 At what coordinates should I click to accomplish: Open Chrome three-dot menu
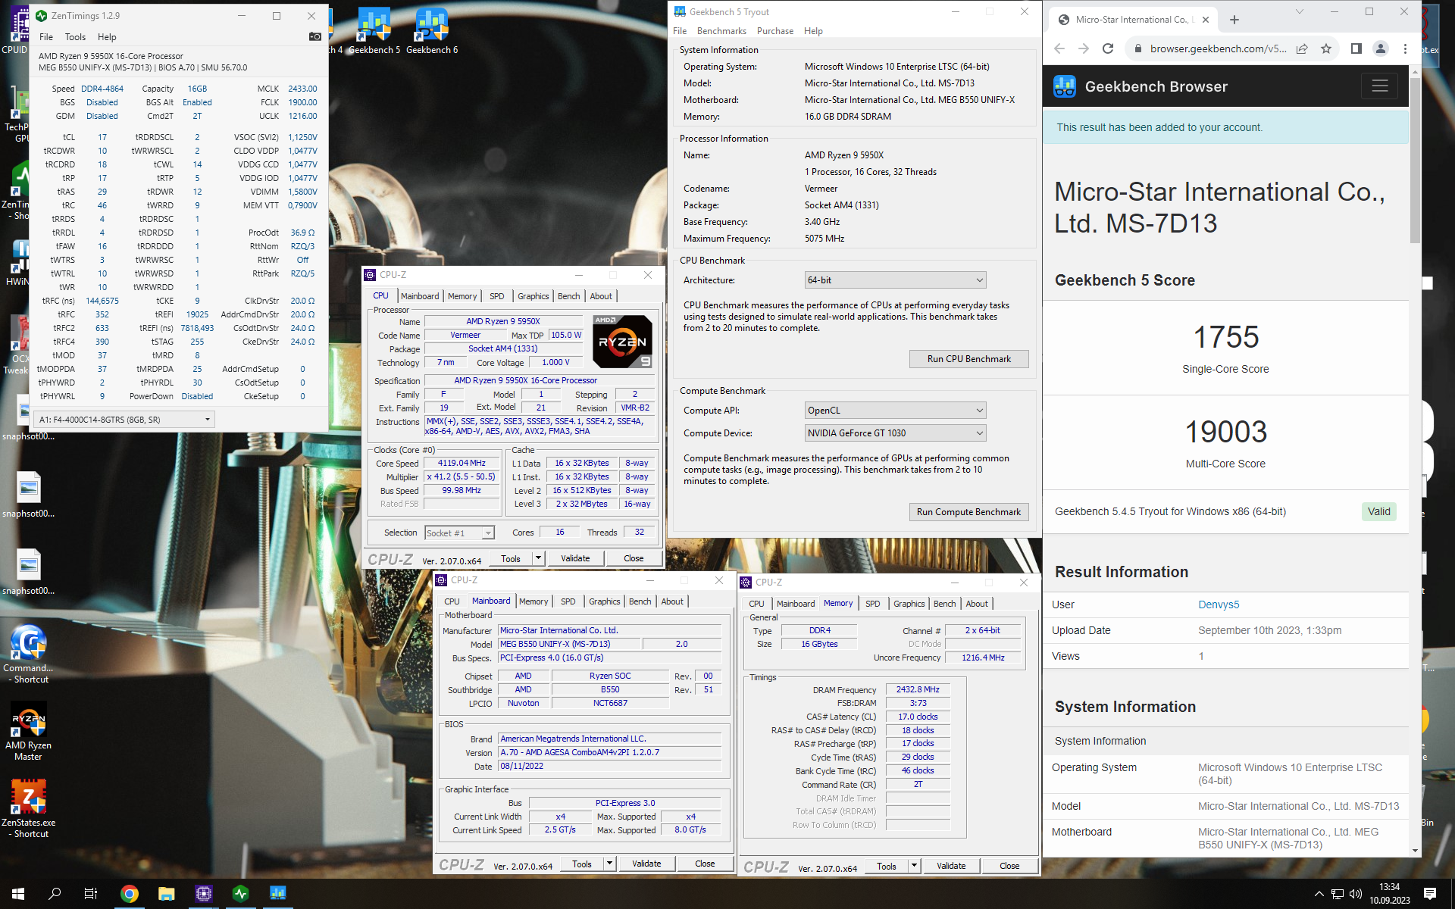pos(1405,48)
